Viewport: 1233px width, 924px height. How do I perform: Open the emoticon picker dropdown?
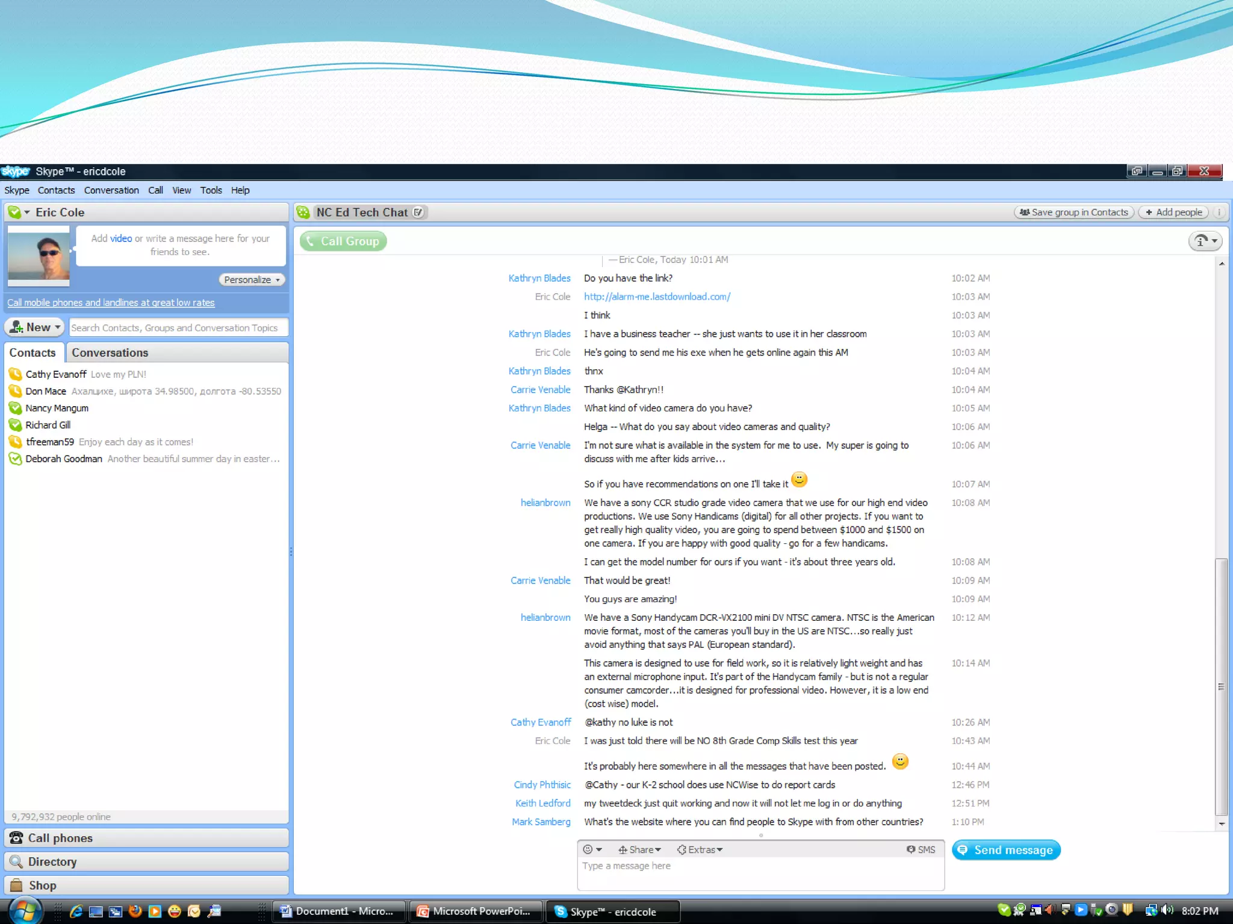(592, 849)
